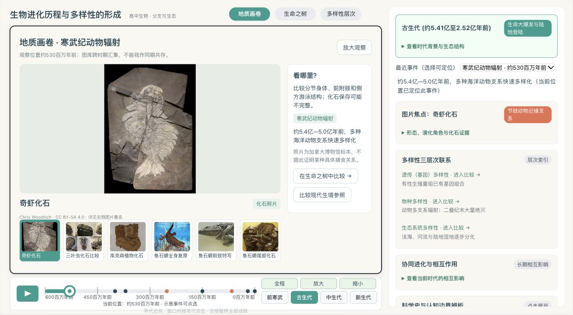Screen dimensions: 573x315
Task: Click the 寒武纪动物辐射 tag in 看哪里 panel
Action: [315, 118]
